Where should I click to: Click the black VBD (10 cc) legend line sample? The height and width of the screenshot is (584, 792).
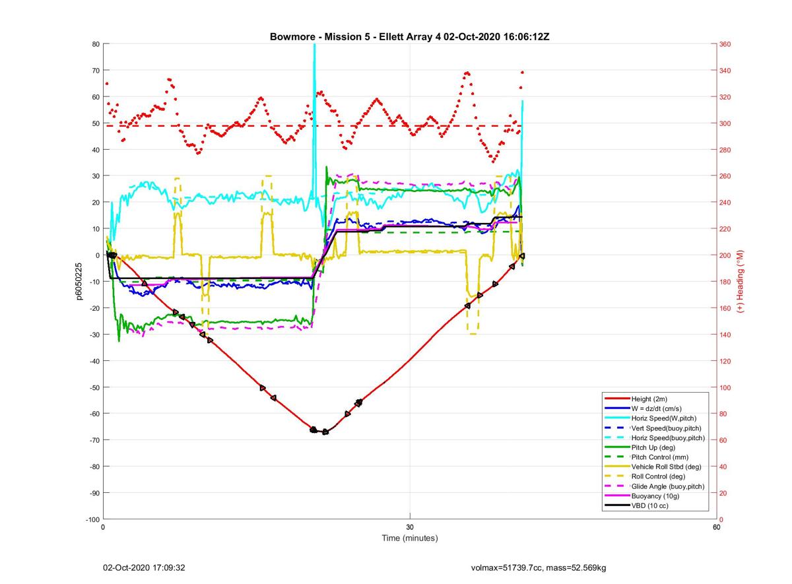(617, 506)
